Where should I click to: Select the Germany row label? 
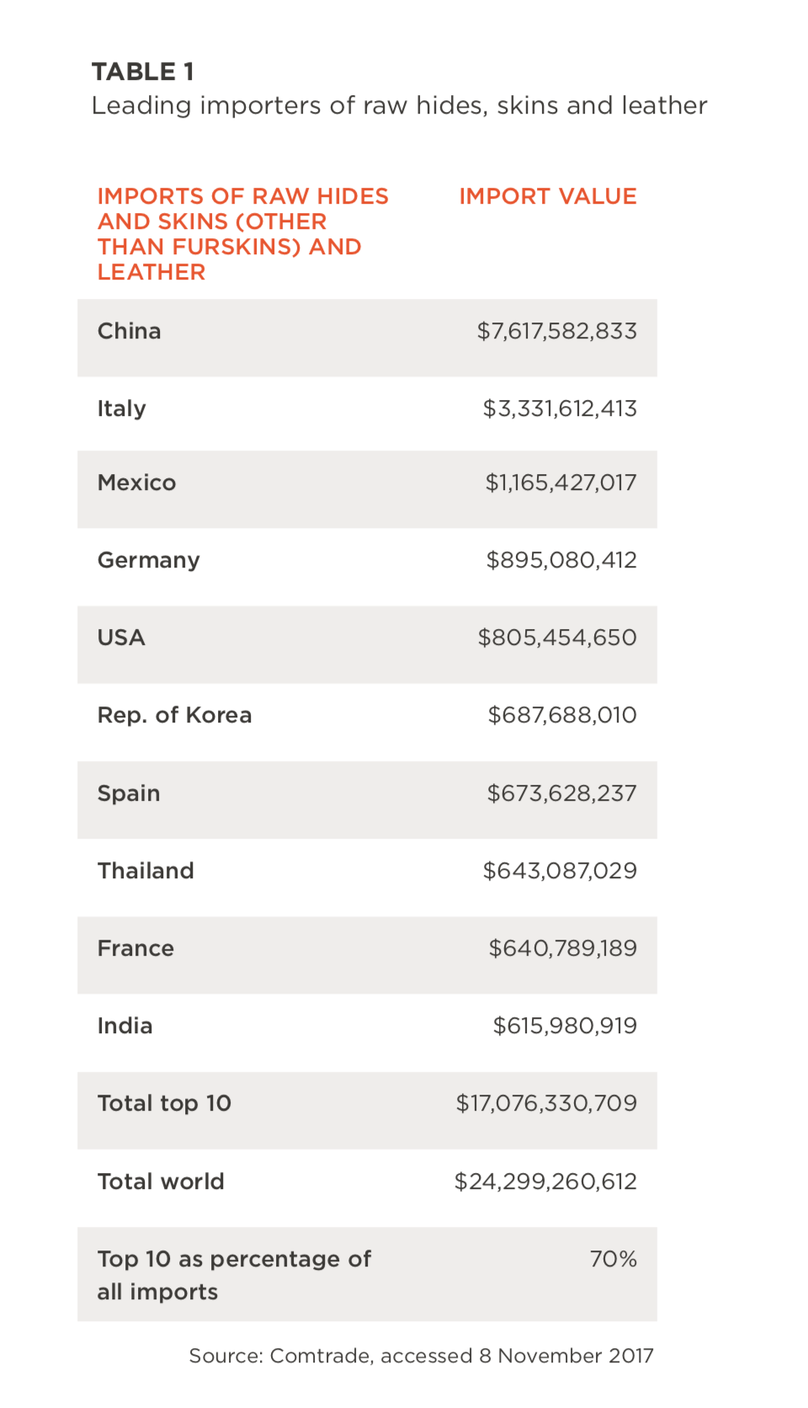pyautogui.click(x=148, y=560)
